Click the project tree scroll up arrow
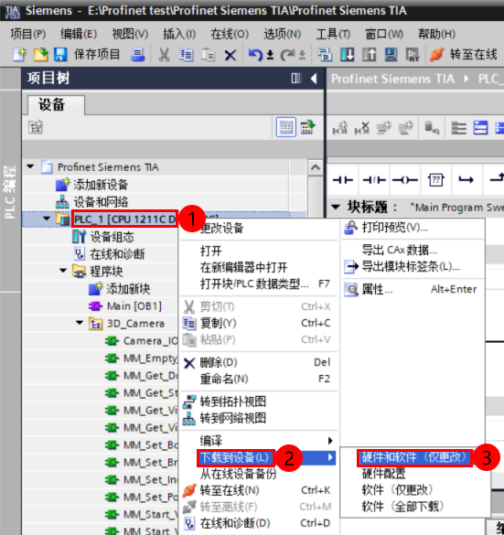The height and width of the screenshot is (535, 504). click(315, 167)
